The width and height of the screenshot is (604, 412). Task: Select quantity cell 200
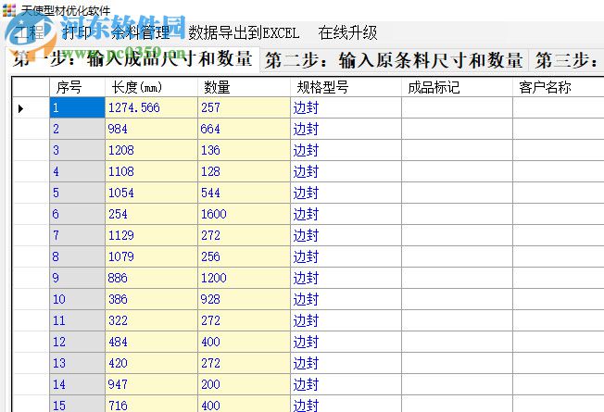pos(244,384)
